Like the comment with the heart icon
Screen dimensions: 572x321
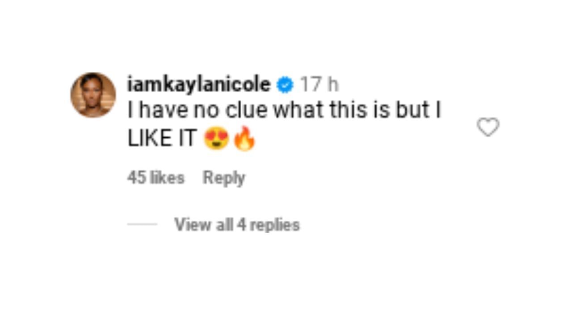[488, 127]
